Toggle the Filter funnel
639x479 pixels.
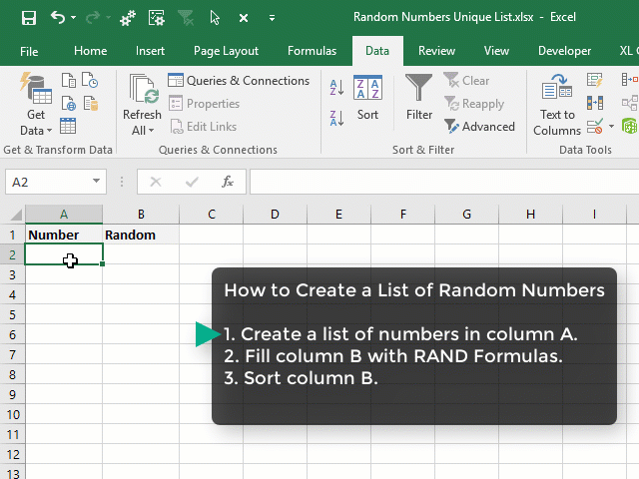[419, 98]
